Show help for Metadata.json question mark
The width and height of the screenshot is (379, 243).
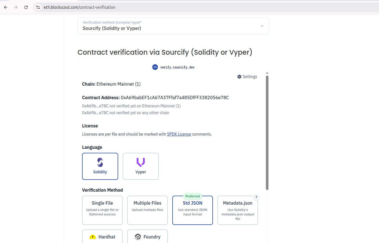256,197
